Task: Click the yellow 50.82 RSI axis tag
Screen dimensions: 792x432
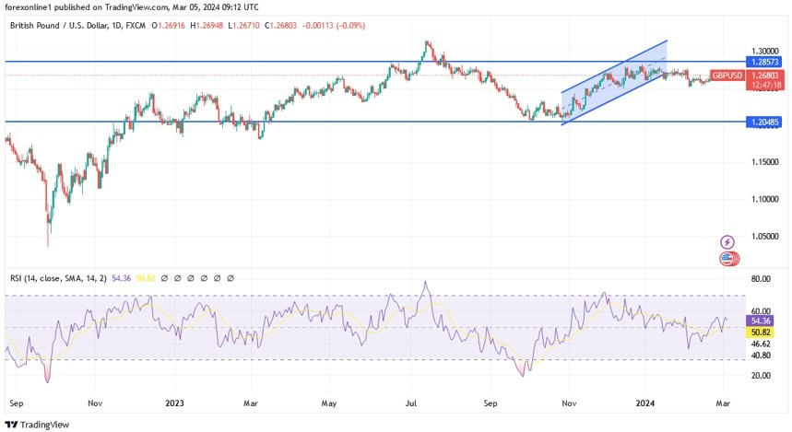Action: point(761,333)
